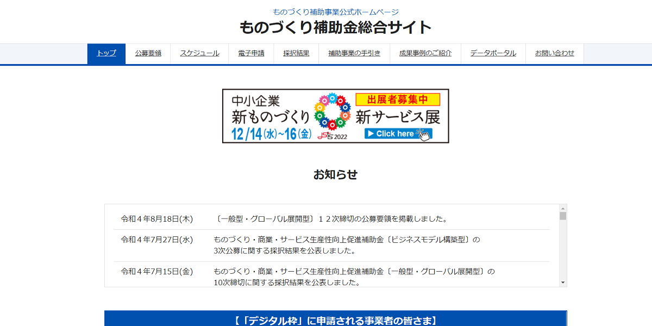Open 補助事業の手引き guide
Screen dimensions: 652x326
(x=353, y=53)
